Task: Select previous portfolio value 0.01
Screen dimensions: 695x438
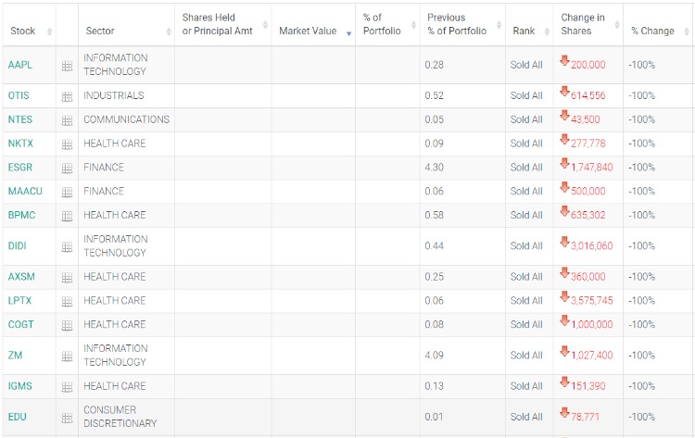Action: click(434, 417)
